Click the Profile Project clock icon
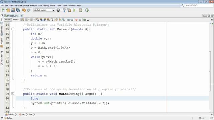This screenshot has height=120, width=214. click(87, 10)
